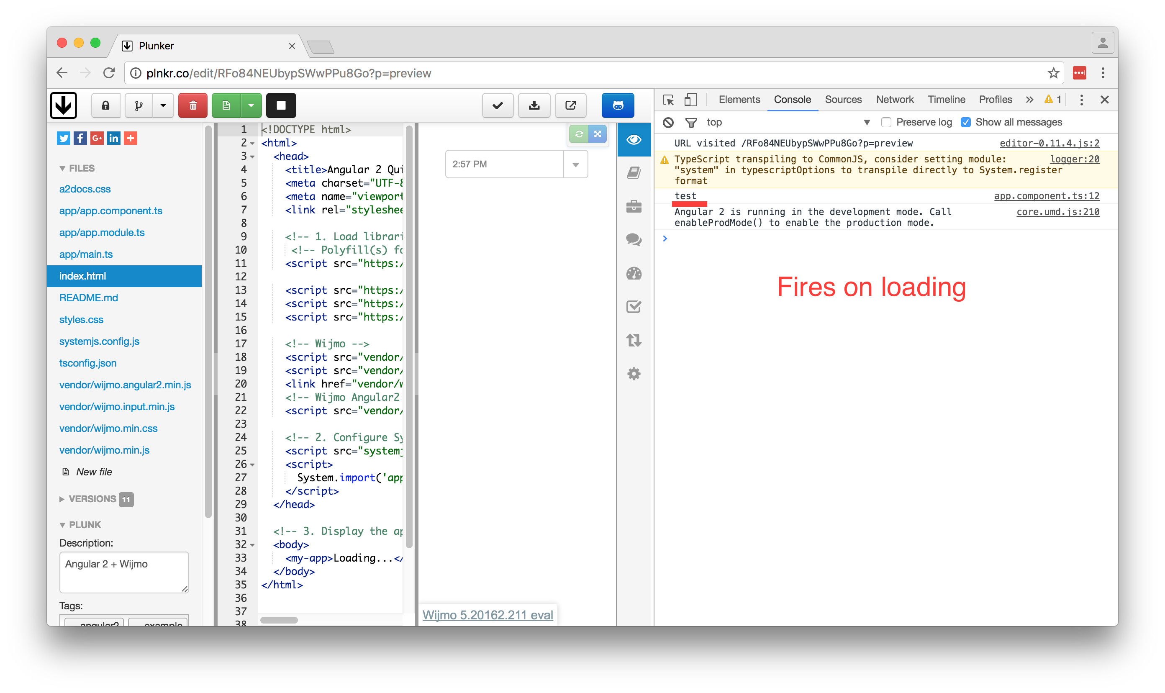Open the time picker dropdown arrow
This screenshot has width=1165, height=693.
pyautogui.click(x=575, y=164)
